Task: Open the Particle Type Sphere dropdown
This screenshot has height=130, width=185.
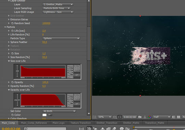Action: (61, 39)
